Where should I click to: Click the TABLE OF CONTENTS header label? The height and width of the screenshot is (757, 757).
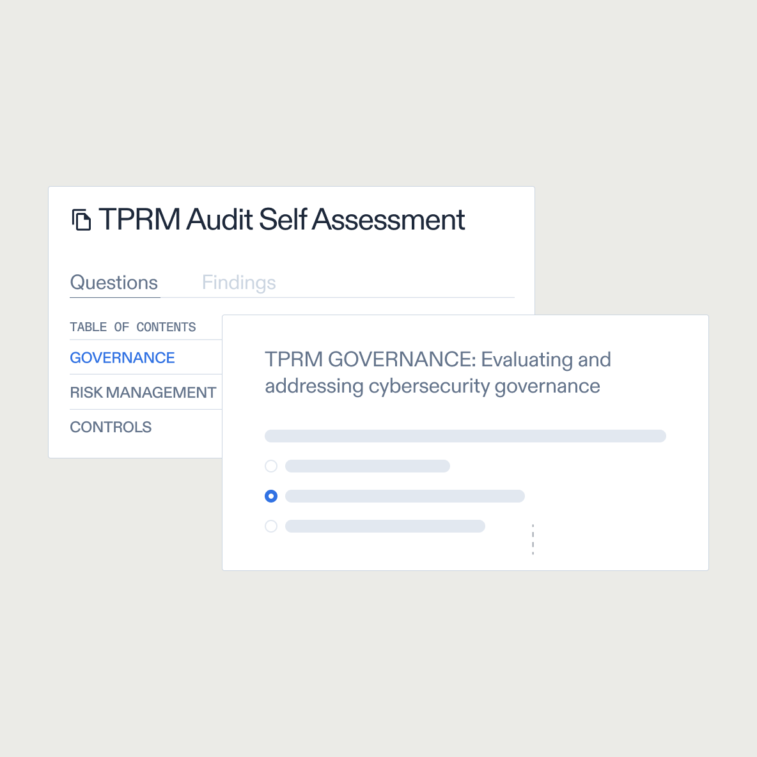pos(132,327)
